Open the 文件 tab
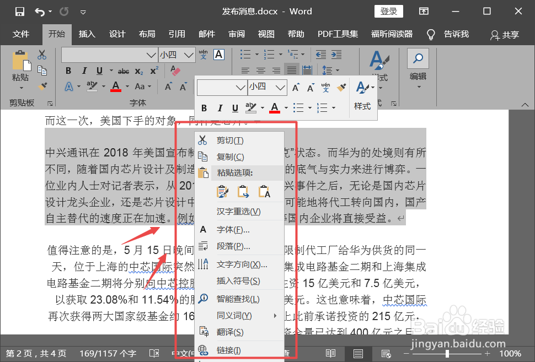The width and height of the screenshot is (535, 362). [21, 34]
